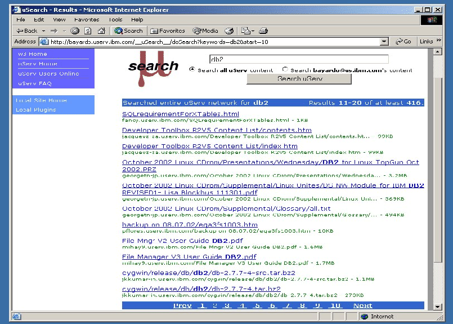Open the uServ Users Online link
Screen dimensions: 453x324
[48, 73]
